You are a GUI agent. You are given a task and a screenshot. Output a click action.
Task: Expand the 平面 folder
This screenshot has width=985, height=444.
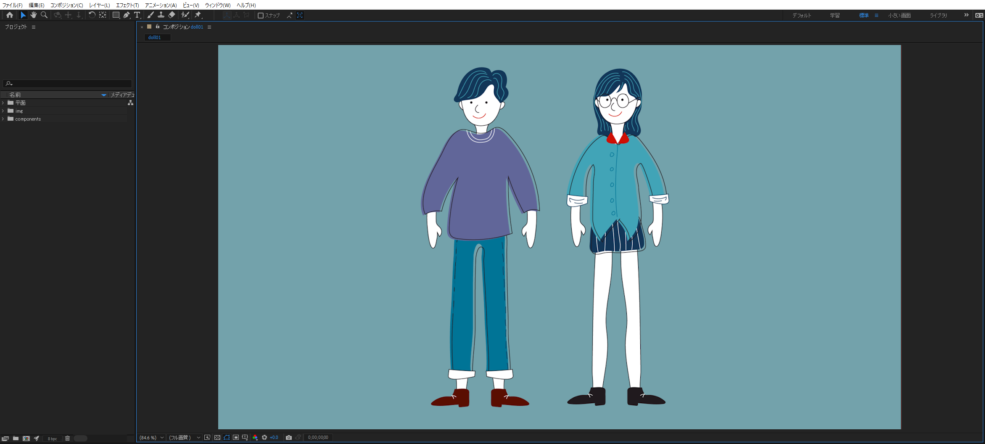click(x=3, y=103)
